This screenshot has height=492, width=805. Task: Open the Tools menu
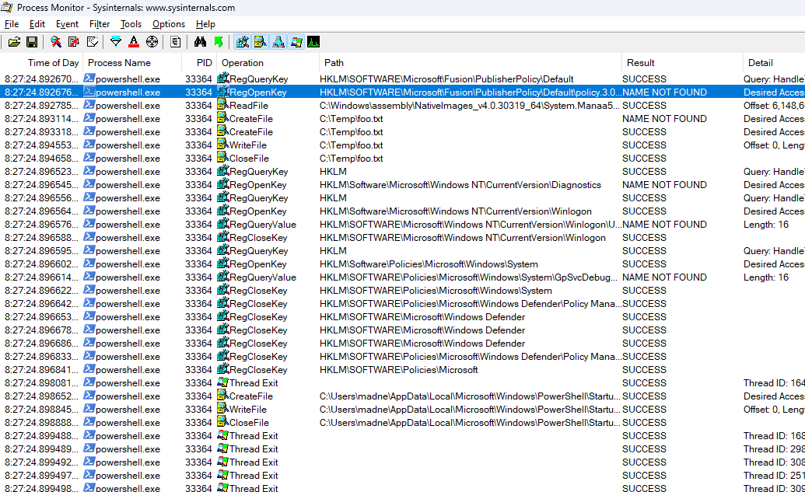click(x=131, y=24)
